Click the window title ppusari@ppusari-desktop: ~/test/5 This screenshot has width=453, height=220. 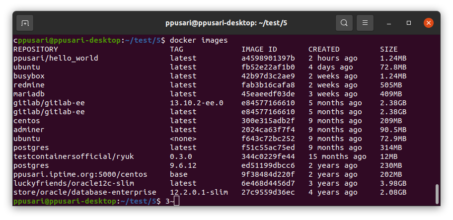point(226,23)
